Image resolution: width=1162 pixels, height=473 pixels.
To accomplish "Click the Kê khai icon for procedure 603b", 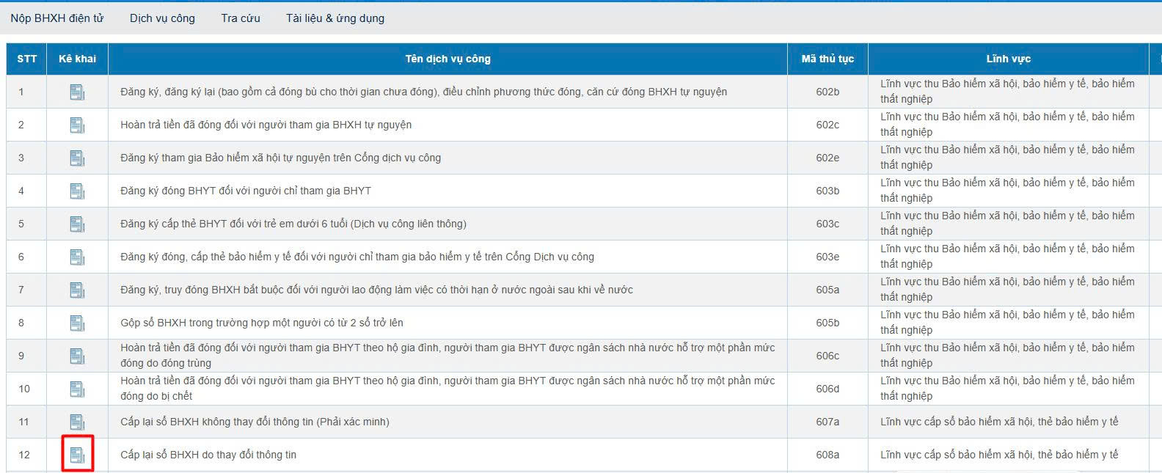I will pyautogui.click(x=77, y=191).
